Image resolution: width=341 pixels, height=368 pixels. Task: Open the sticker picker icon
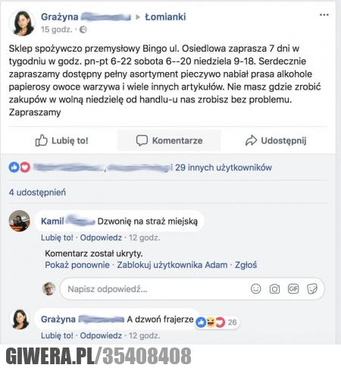[312, 288]
